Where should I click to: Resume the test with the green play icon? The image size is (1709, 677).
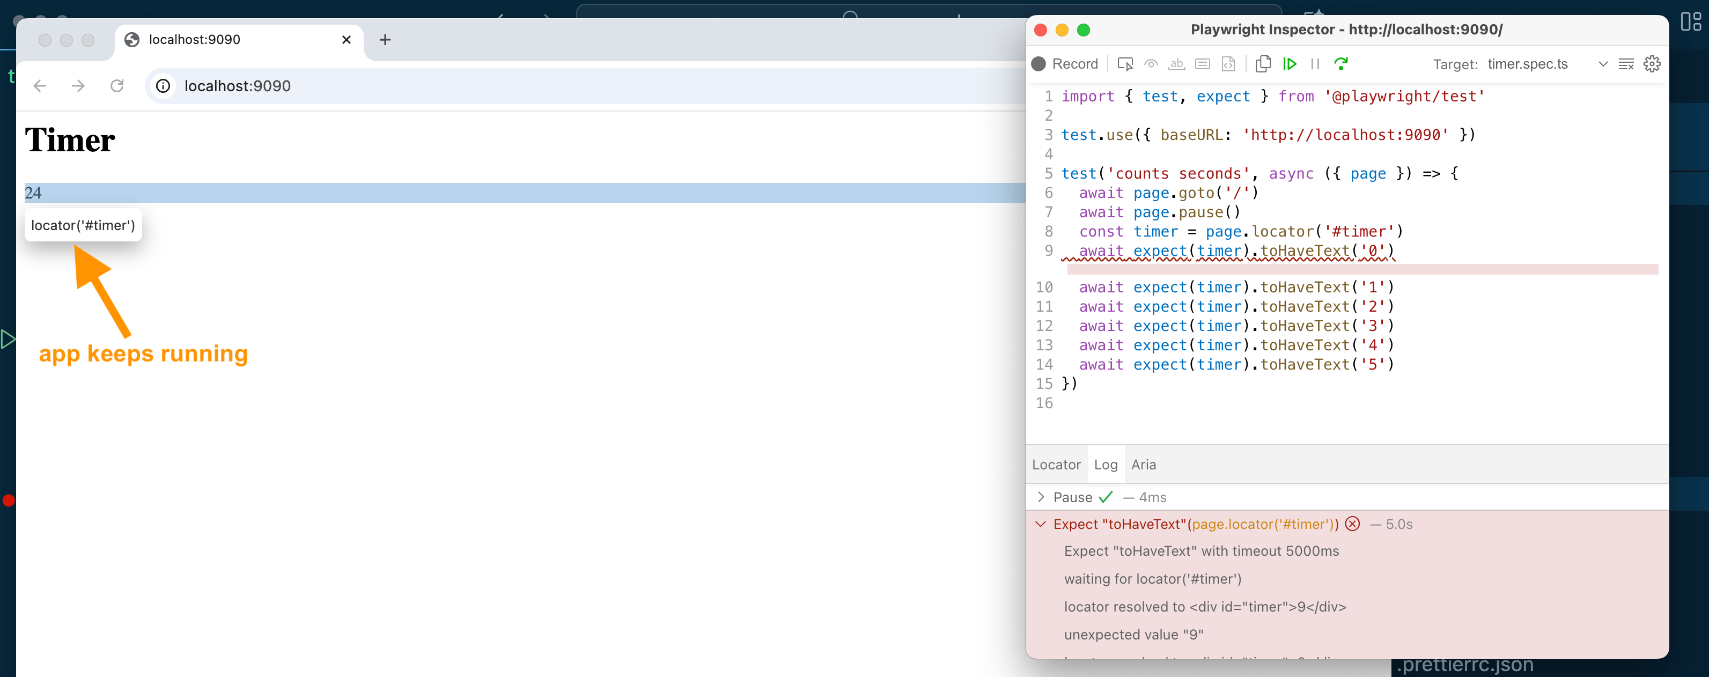point(1289,64)
